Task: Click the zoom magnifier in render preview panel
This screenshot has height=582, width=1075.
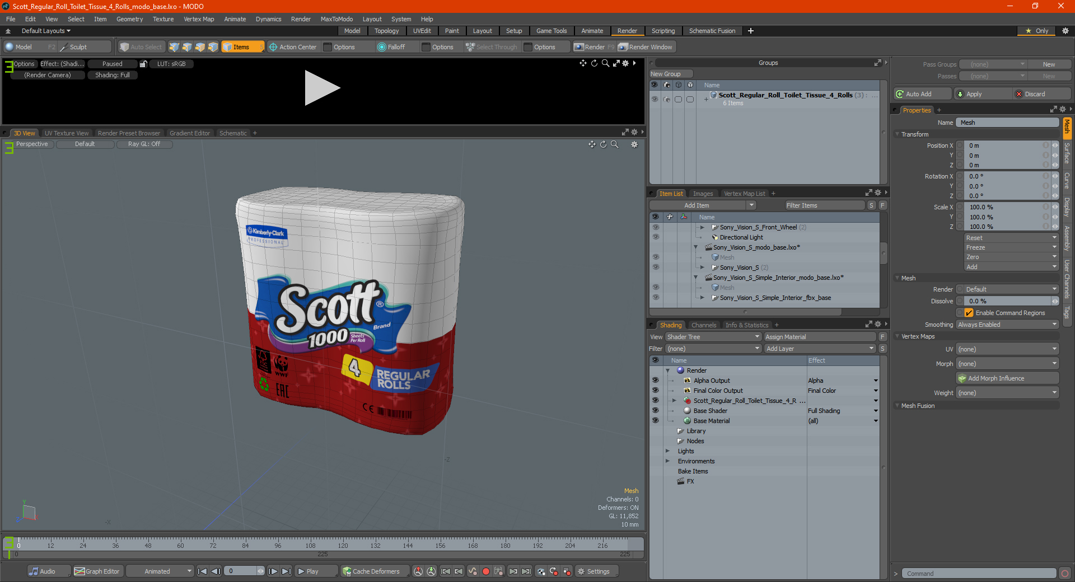Action: [x=605, y=63]
